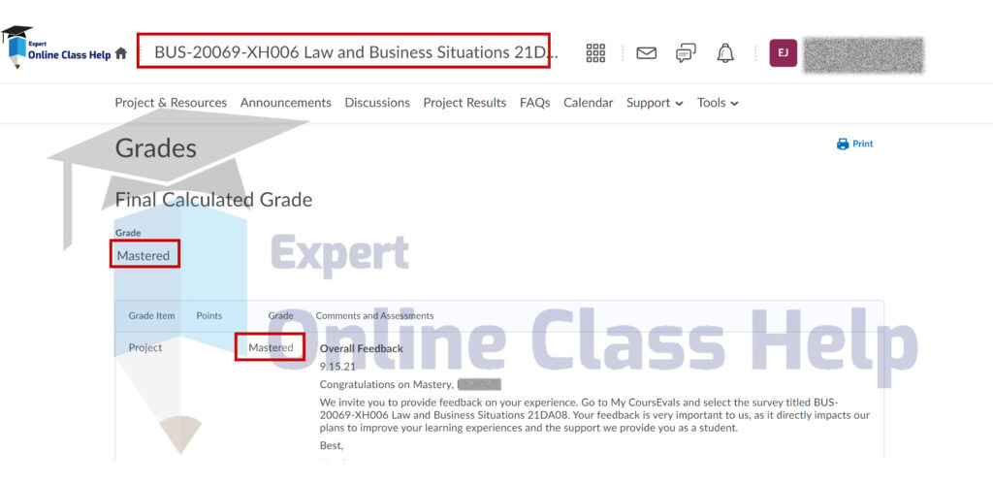Click the Grades page heading
Screen dimensions: 993x485
point(156,148)
